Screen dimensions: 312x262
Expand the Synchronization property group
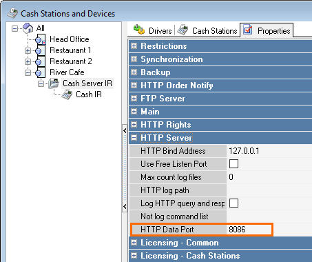point(134,59)
